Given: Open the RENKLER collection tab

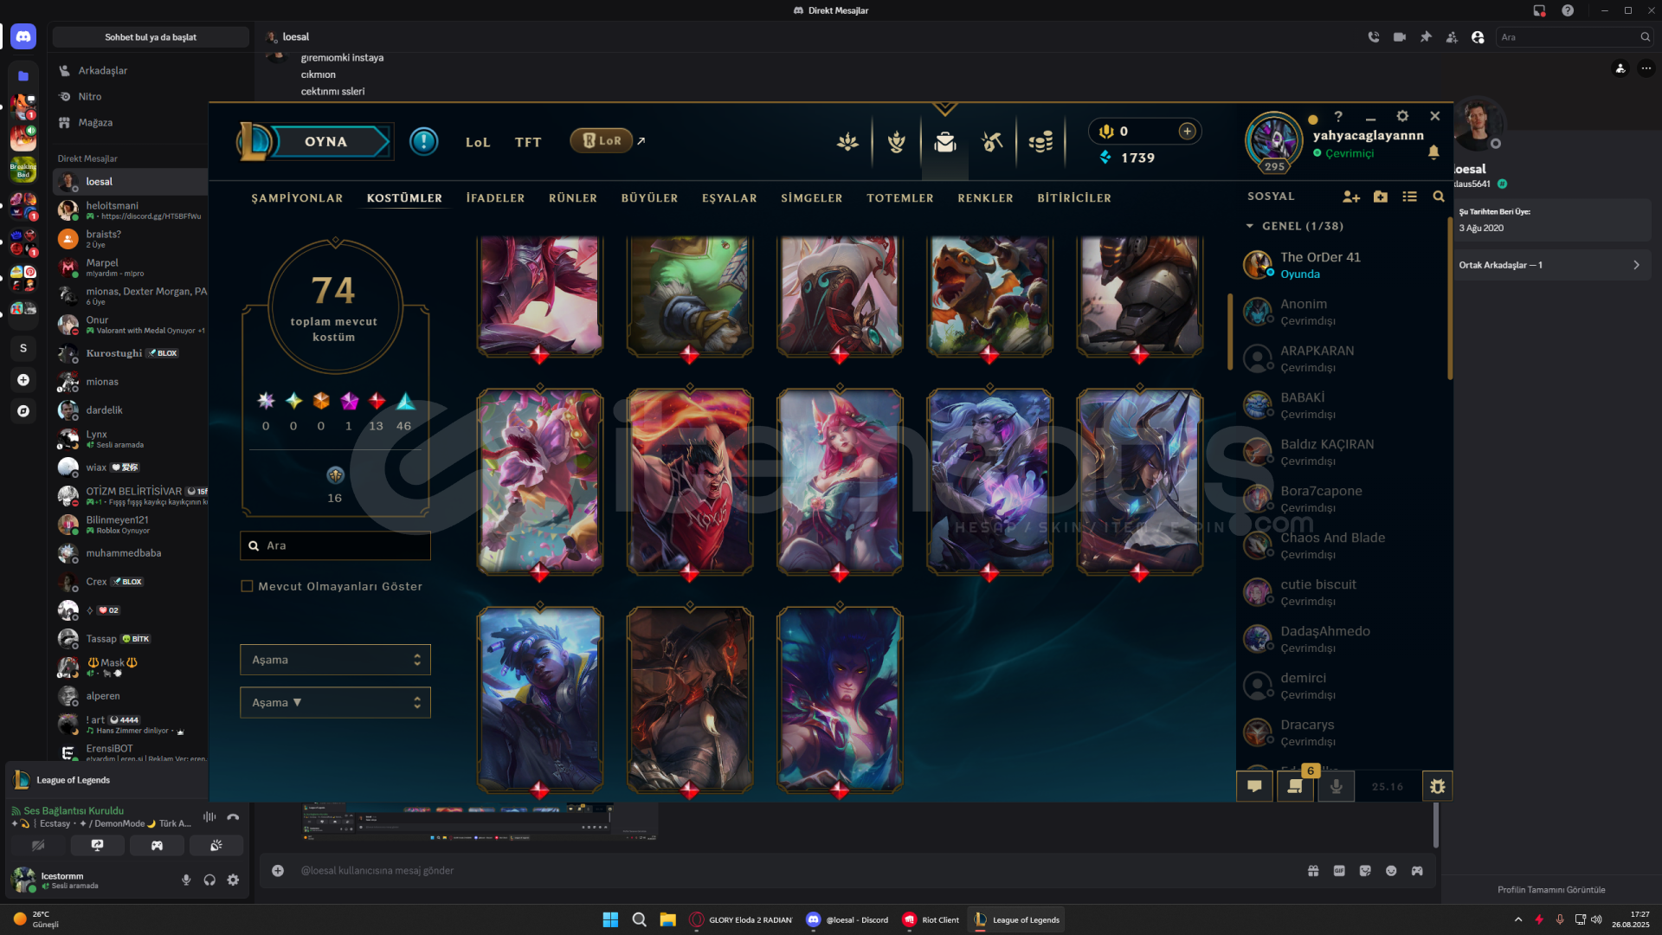Looking at the screenshot, I should [985, 198].
